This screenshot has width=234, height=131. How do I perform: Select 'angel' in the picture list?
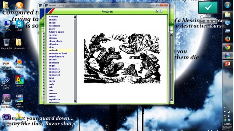click(x=52, y=66)
